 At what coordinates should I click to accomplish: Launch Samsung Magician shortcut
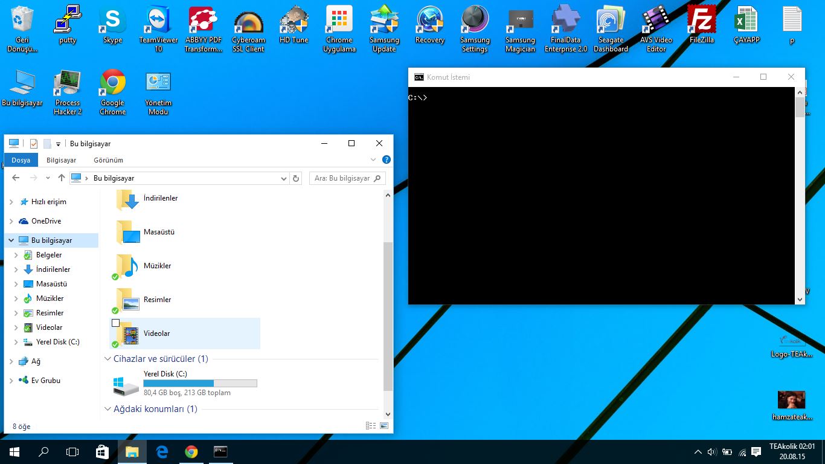(x=520, y=28)
